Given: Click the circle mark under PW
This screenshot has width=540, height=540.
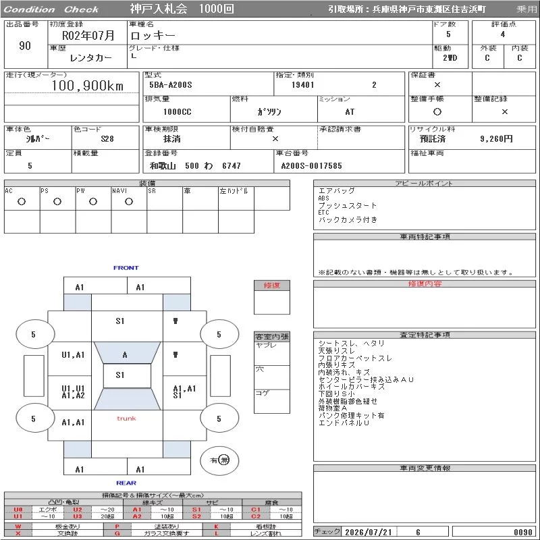Looking at the screenshot, I should pos(93,202).
